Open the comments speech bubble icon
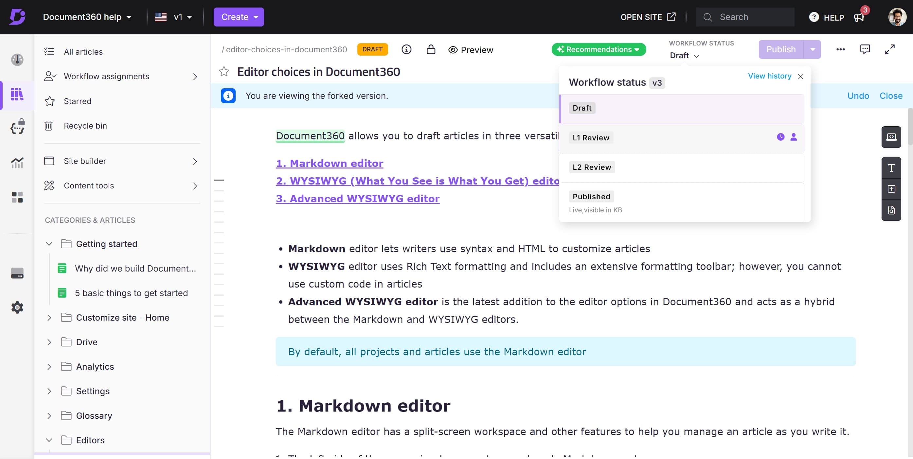 (x=865, y=50)
